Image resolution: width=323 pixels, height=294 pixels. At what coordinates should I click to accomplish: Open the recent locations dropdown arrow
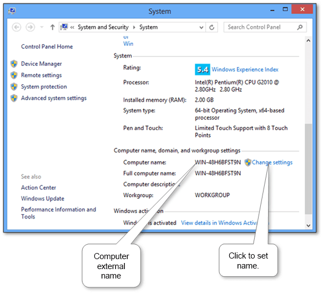[42, 27]
